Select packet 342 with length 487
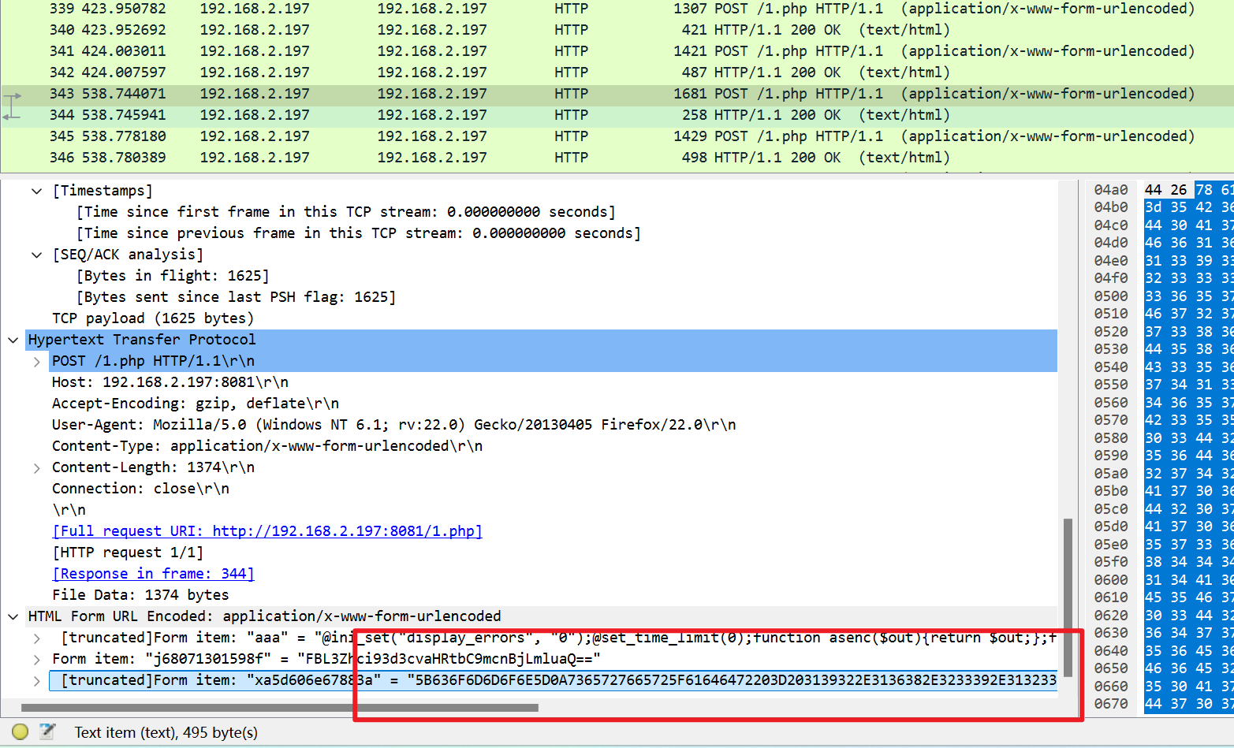This screenshot has height=748, width=1234. point(617,73)
